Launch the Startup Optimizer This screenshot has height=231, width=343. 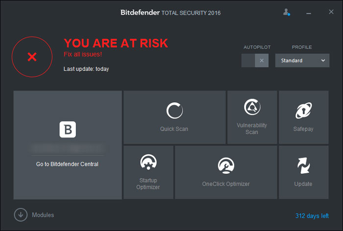148,172
